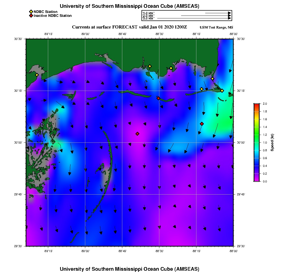
Task: Click the 3.0 kts arrow in the scale legend
Action: click(x=194, y=18)
